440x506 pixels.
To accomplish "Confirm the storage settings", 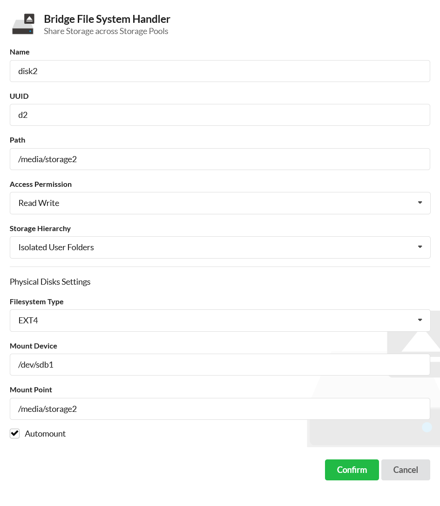I will coord(352,470).
